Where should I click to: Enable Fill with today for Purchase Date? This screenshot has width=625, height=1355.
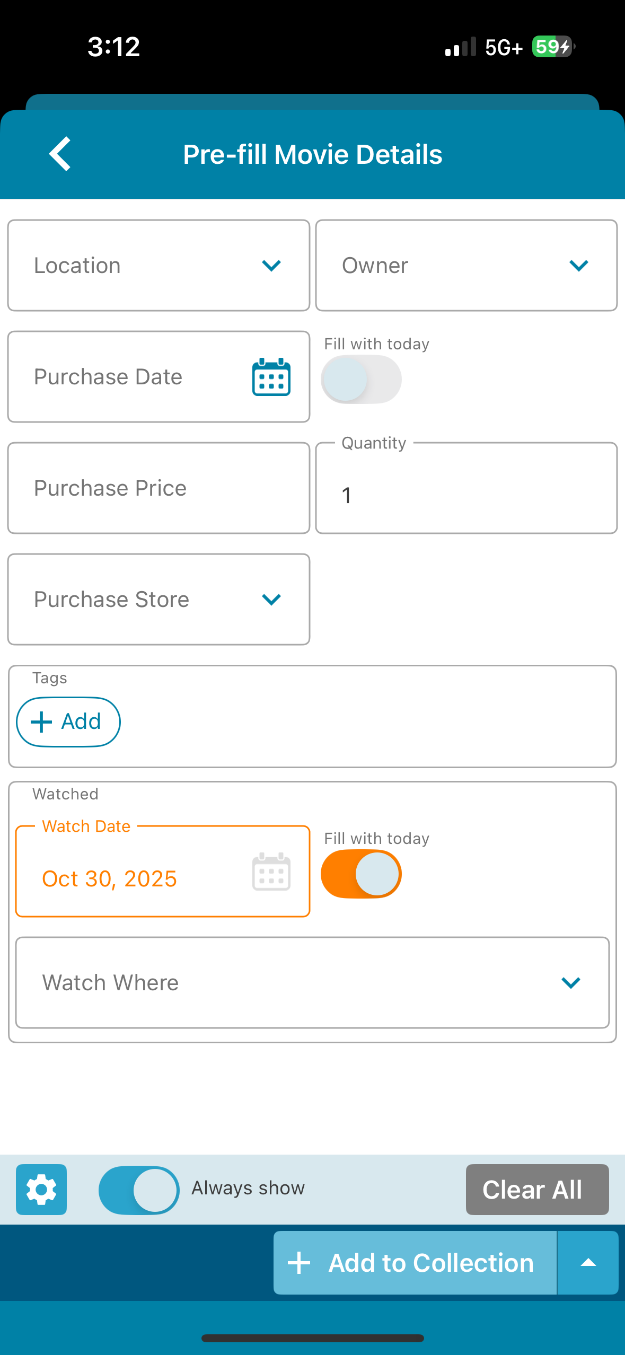tap(361, 380)
